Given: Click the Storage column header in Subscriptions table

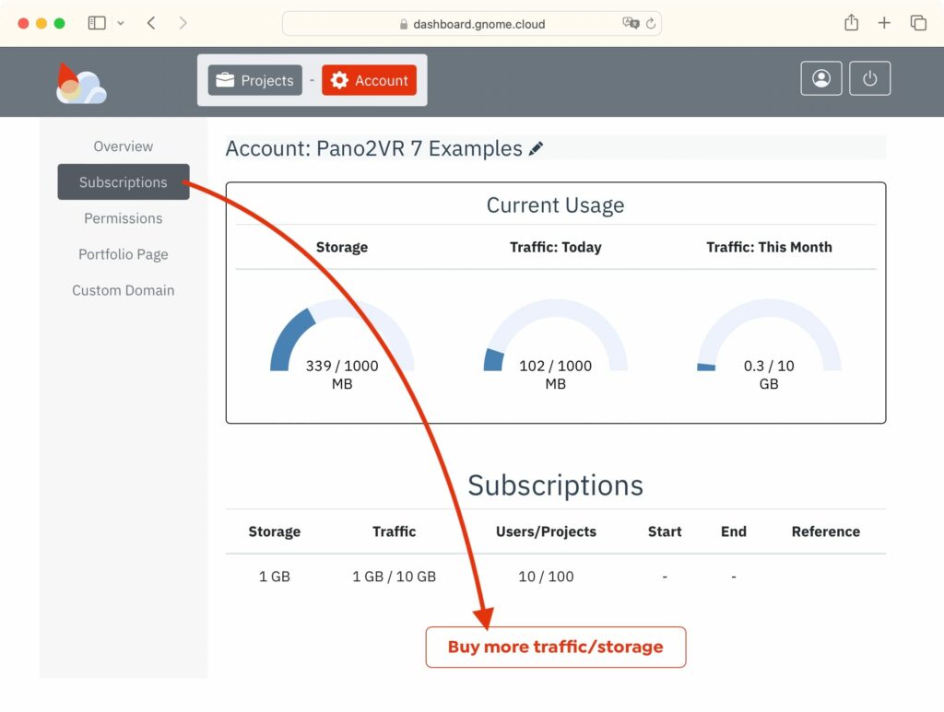Looking at the screenshot, I should point(275,531).
